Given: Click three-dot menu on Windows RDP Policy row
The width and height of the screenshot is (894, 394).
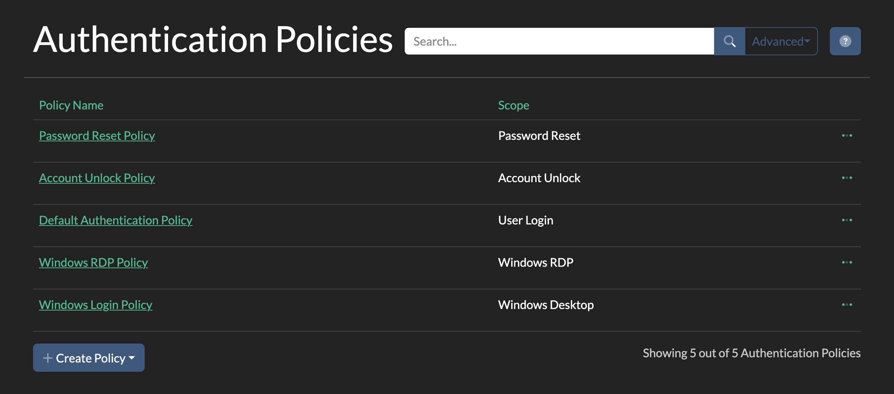Looking at the screenshot, I should [847, 262].
